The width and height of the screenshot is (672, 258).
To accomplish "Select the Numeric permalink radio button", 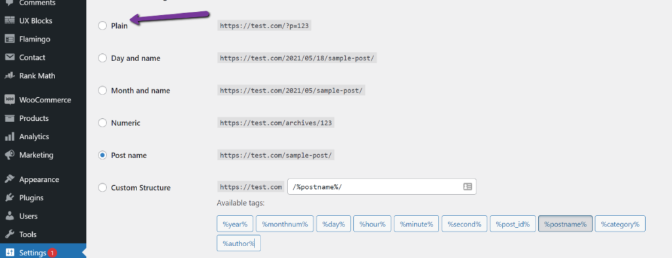I will pos(102,123).
